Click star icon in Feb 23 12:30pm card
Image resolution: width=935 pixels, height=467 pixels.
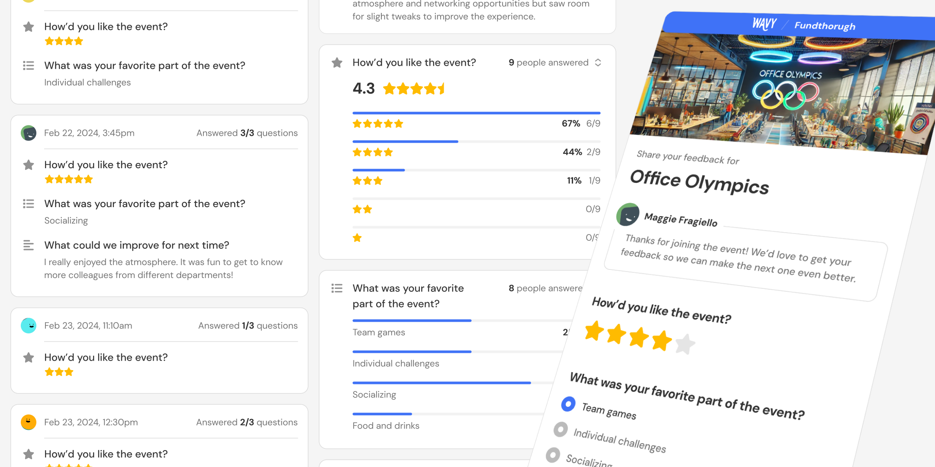tap(29, 454)
